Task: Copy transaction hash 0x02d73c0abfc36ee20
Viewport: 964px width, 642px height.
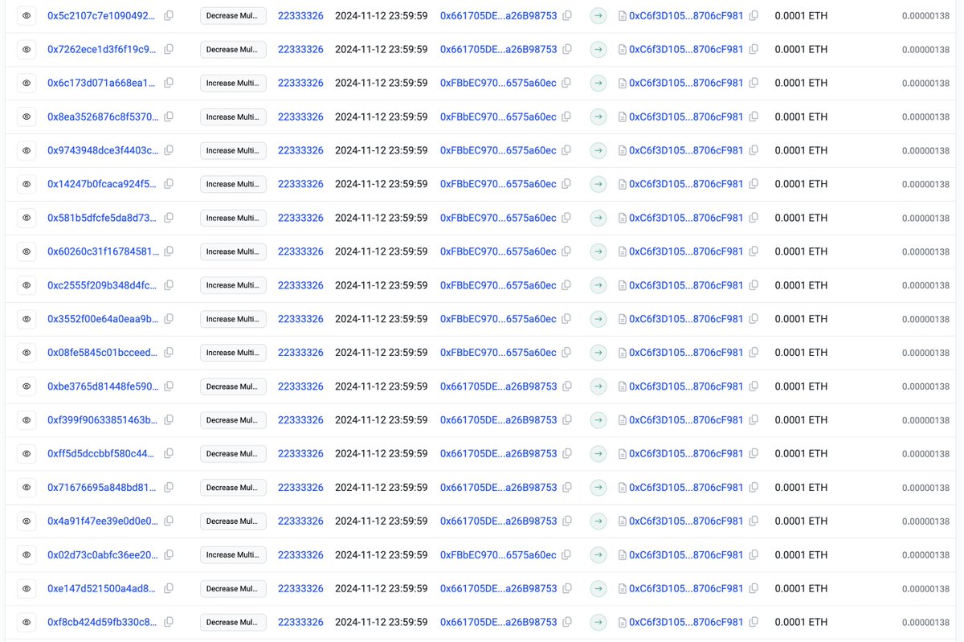Action: (x=169, y=555)
